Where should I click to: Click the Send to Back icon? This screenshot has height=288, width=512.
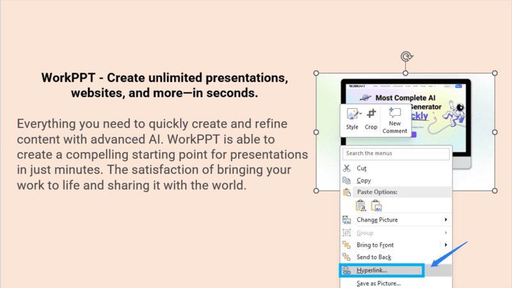point(347,257)
